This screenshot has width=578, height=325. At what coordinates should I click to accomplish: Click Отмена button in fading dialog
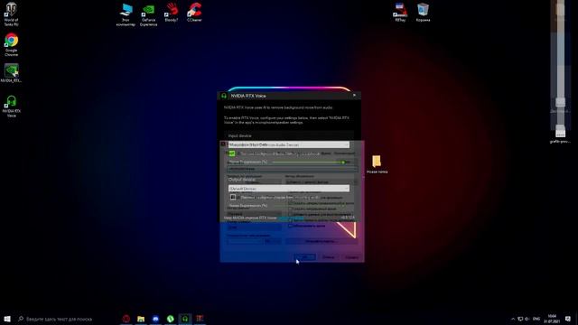[329, 257]
